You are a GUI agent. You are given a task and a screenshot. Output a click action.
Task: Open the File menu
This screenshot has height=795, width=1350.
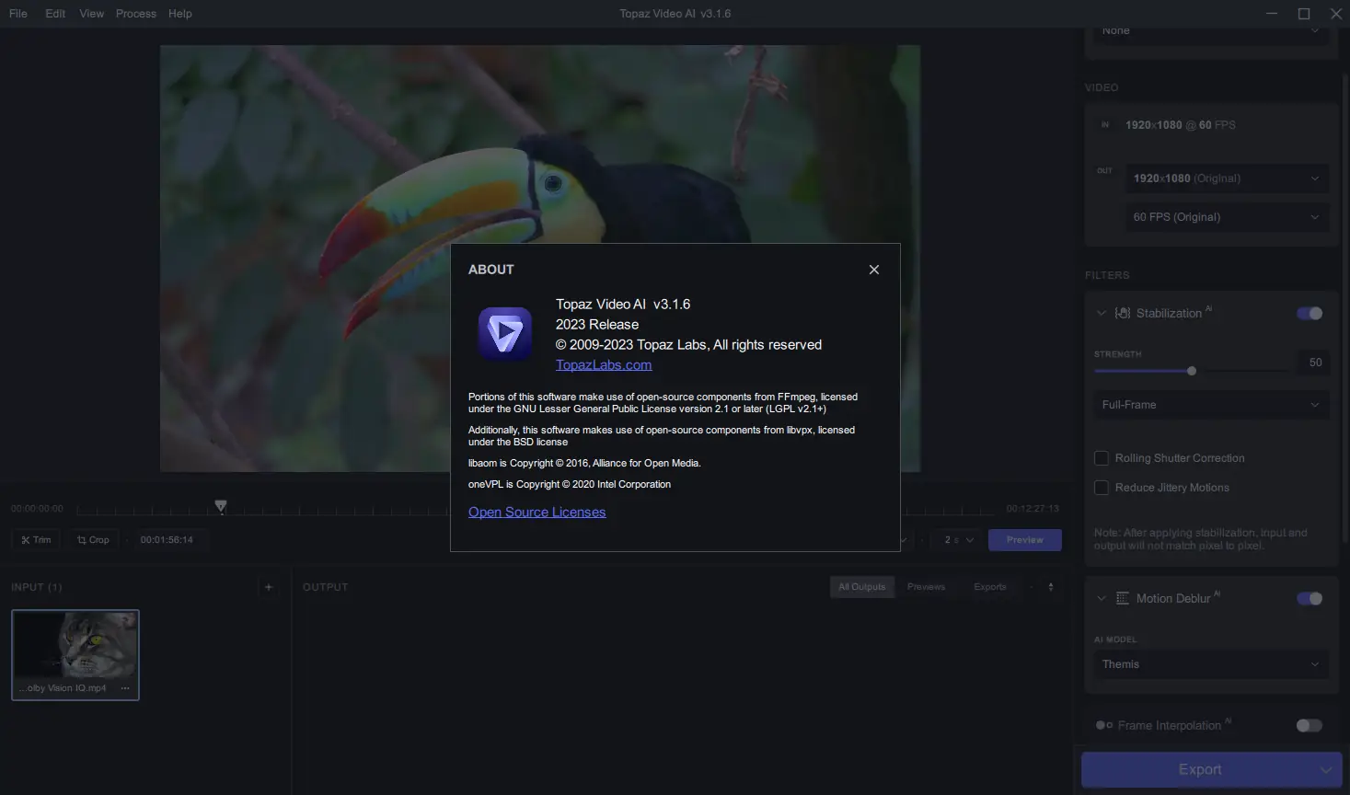tap(18, 14)
